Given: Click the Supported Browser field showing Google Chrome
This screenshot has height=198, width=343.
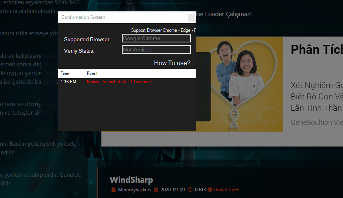Looking at the screenshot, I should [156, 38].
